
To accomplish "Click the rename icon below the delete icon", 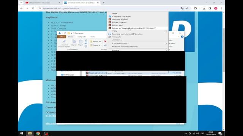I will (x=105, y=45).
